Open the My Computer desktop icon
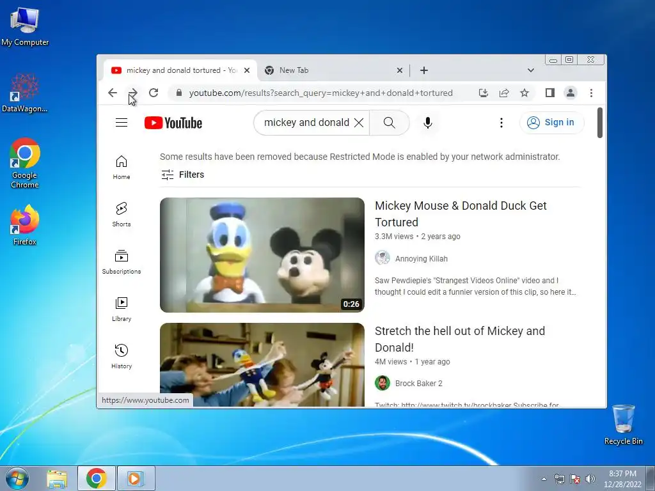 25,26
